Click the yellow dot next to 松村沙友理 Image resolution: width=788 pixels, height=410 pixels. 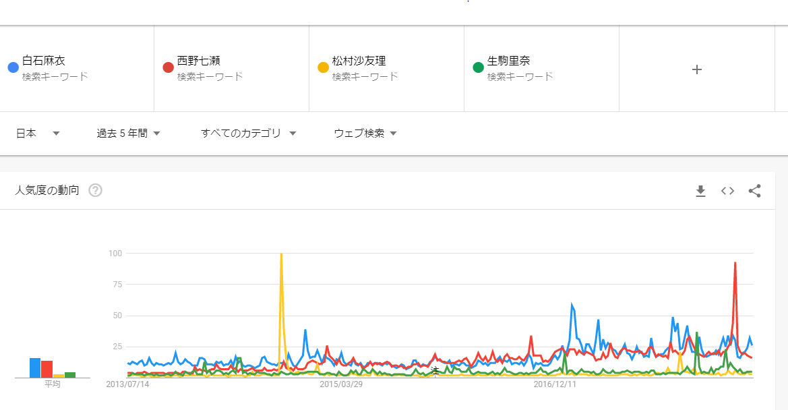(x=324, y=67)
